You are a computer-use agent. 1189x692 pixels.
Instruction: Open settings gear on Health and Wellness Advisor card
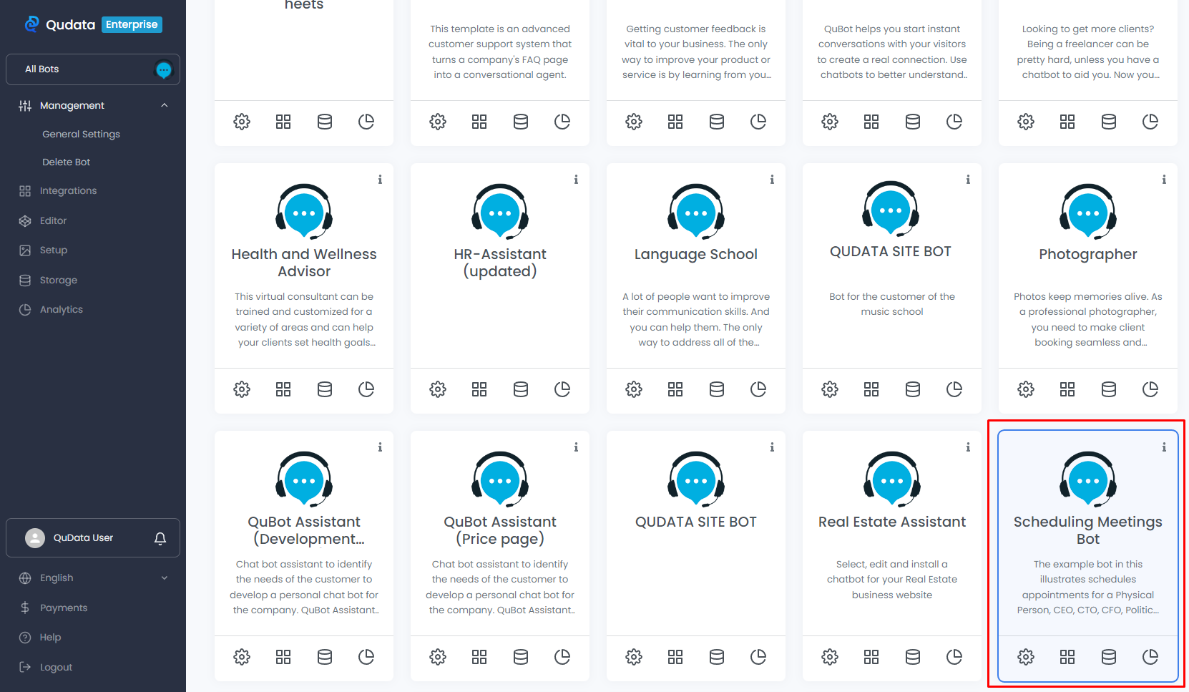tap(242, 389)
